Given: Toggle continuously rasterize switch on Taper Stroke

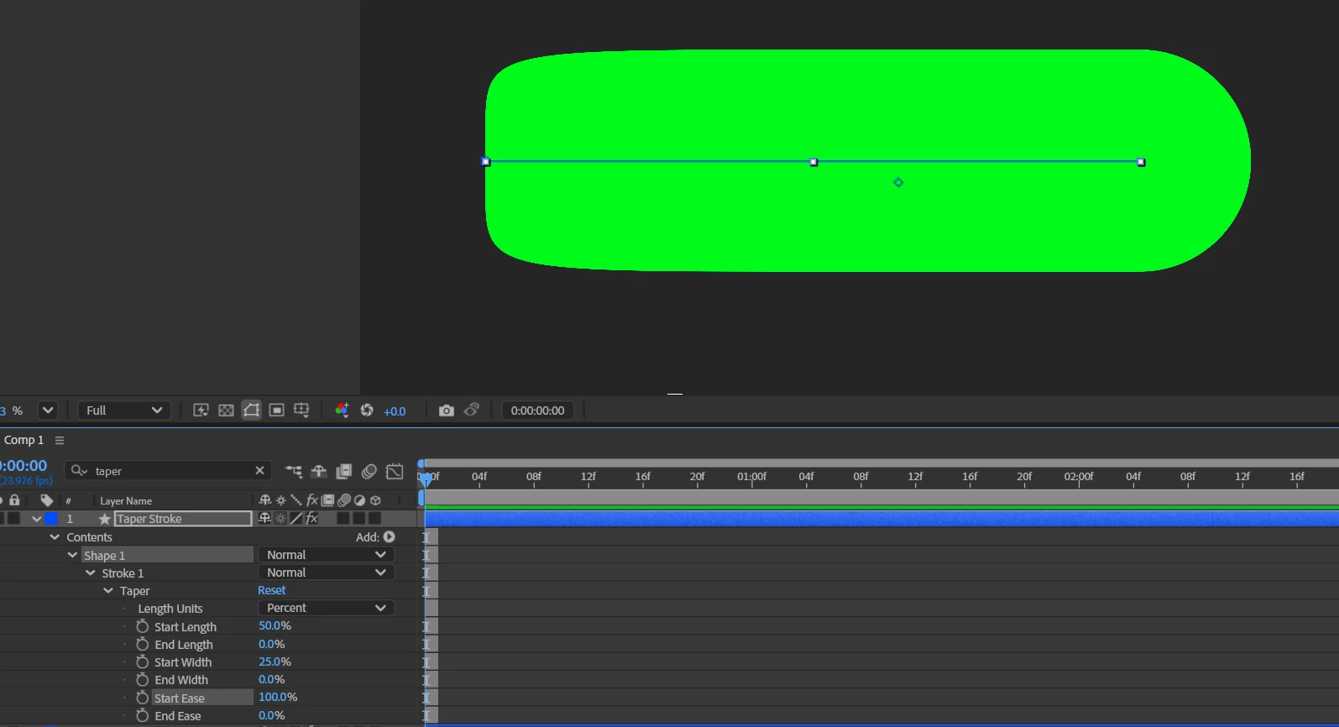Looking at the screenshot, I should (x=280, y=519).
